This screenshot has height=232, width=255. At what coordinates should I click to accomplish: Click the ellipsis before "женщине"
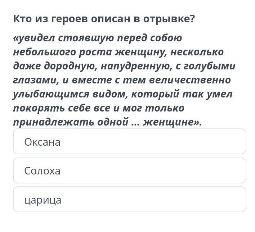tap(135, 123)
